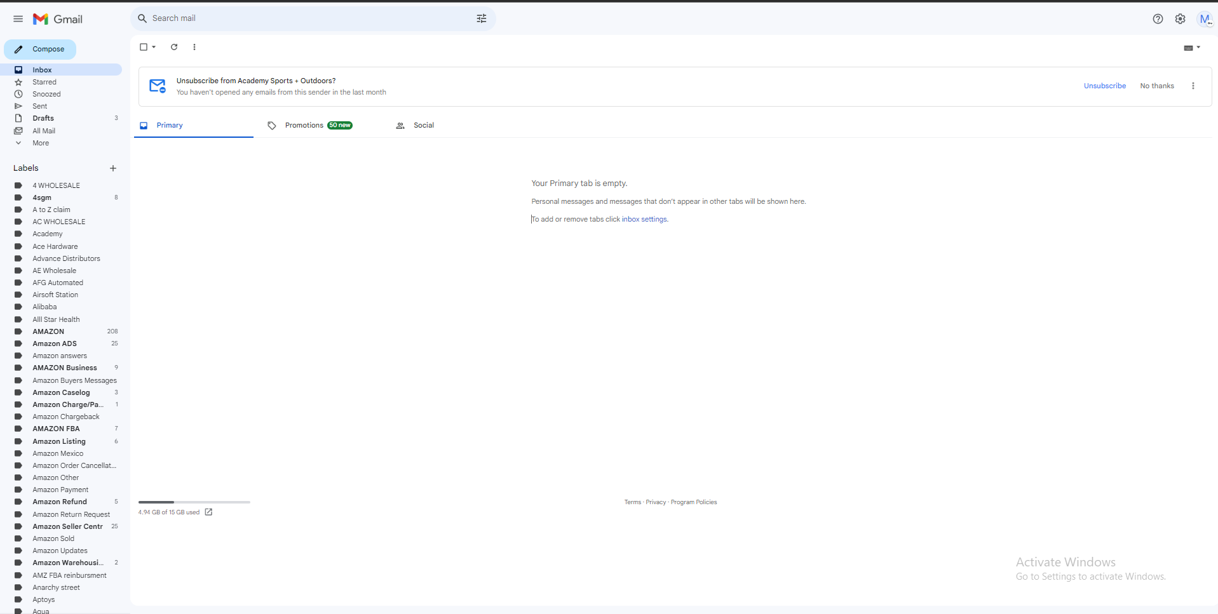Open the main menu hamburger icon

(18, 19)
